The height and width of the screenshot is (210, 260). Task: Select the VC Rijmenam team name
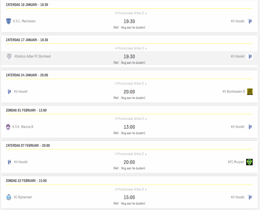23,197
